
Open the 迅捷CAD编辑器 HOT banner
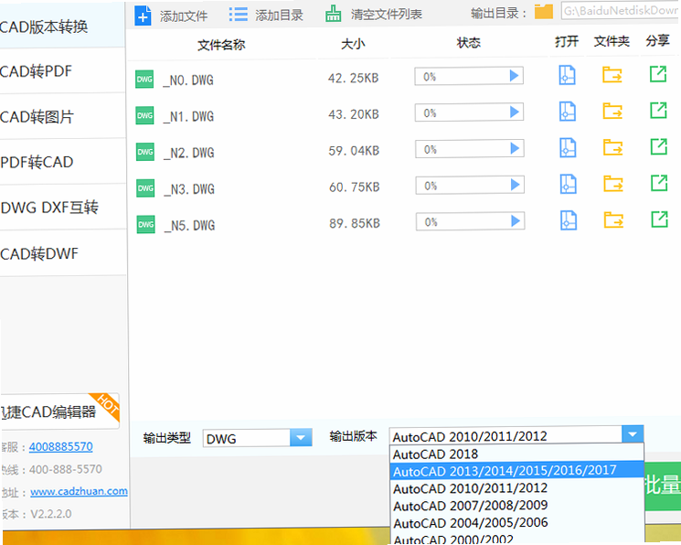click(x=60, y=411)
